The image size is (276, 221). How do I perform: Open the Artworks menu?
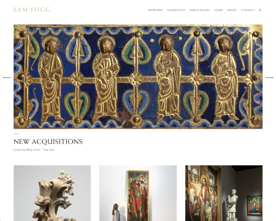click(155, 10)
